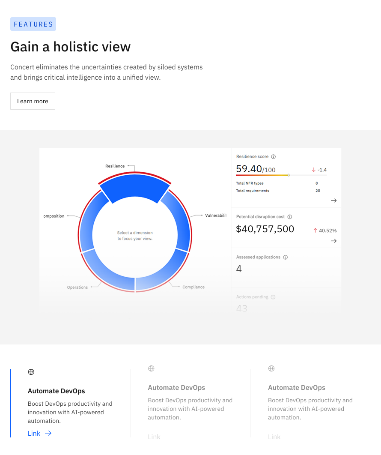Click the red down arrow beside -1.4
381x455 pixels.
[x=313, y=170]
